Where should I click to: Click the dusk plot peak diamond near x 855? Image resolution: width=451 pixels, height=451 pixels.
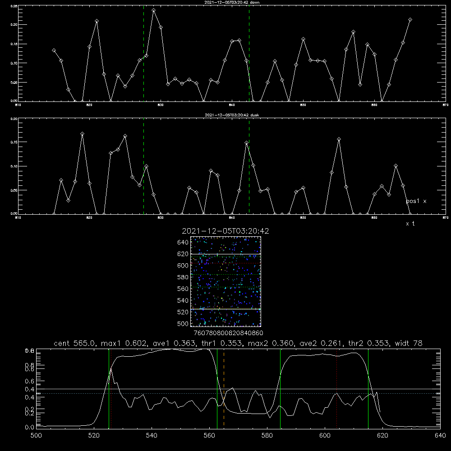(339, 139)
